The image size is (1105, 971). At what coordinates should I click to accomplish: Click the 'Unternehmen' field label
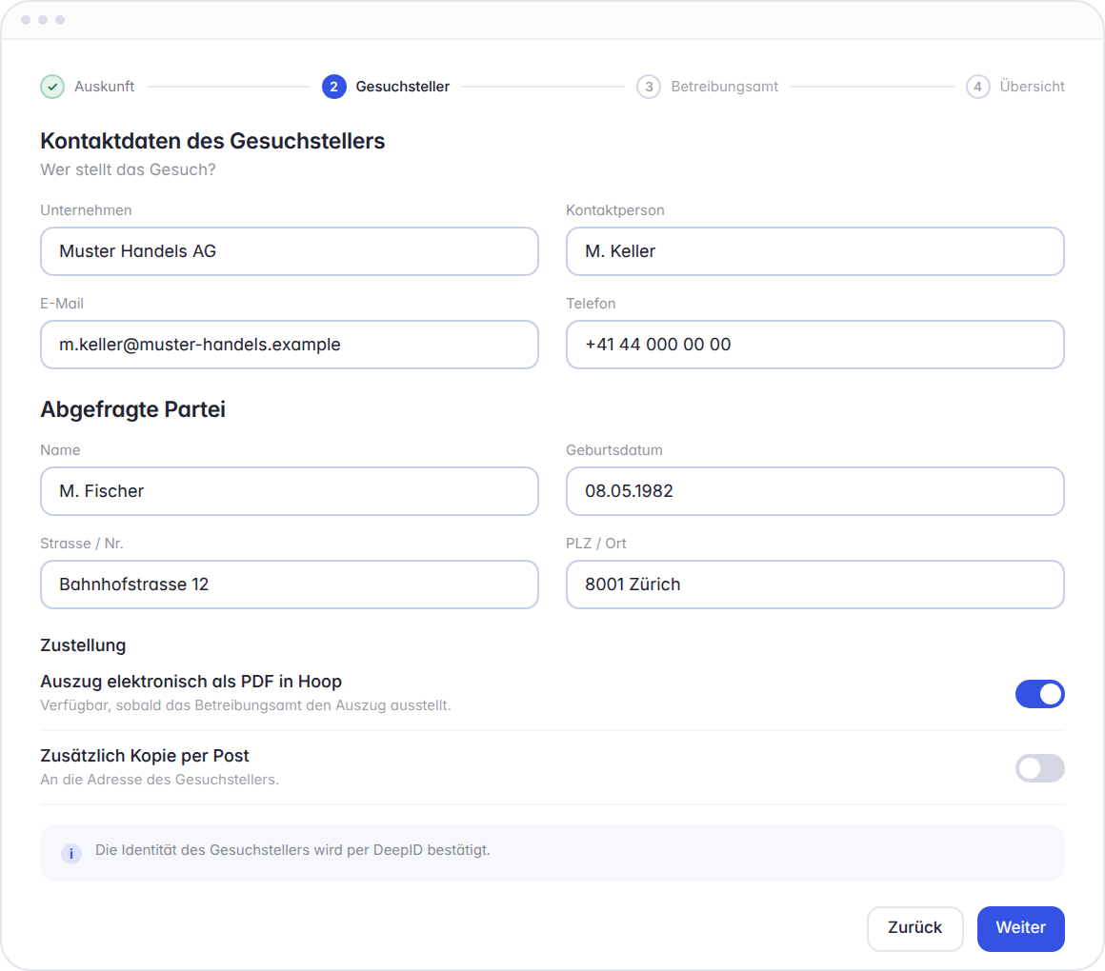[x=86, y=210]
